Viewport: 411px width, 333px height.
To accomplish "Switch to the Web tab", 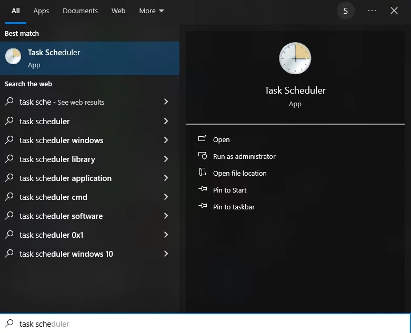I will [118, 11].
